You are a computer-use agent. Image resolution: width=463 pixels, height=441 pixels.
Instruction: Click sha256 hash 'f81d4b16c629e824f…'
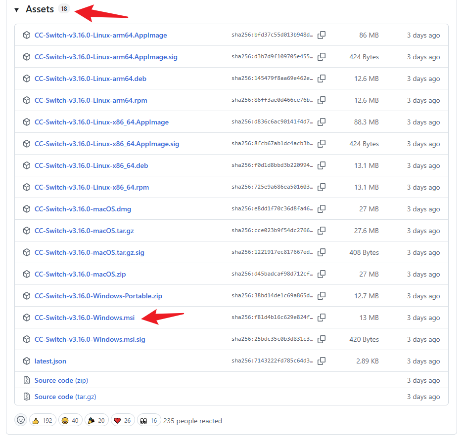coord(273,317)
